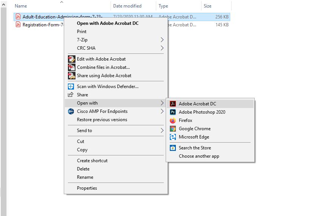Choose Edit with Adobe Acrobat

coord(116,59)
